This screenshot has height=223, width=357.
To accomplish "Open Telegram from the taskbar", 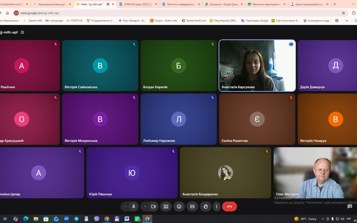I will tap(76, 219).
